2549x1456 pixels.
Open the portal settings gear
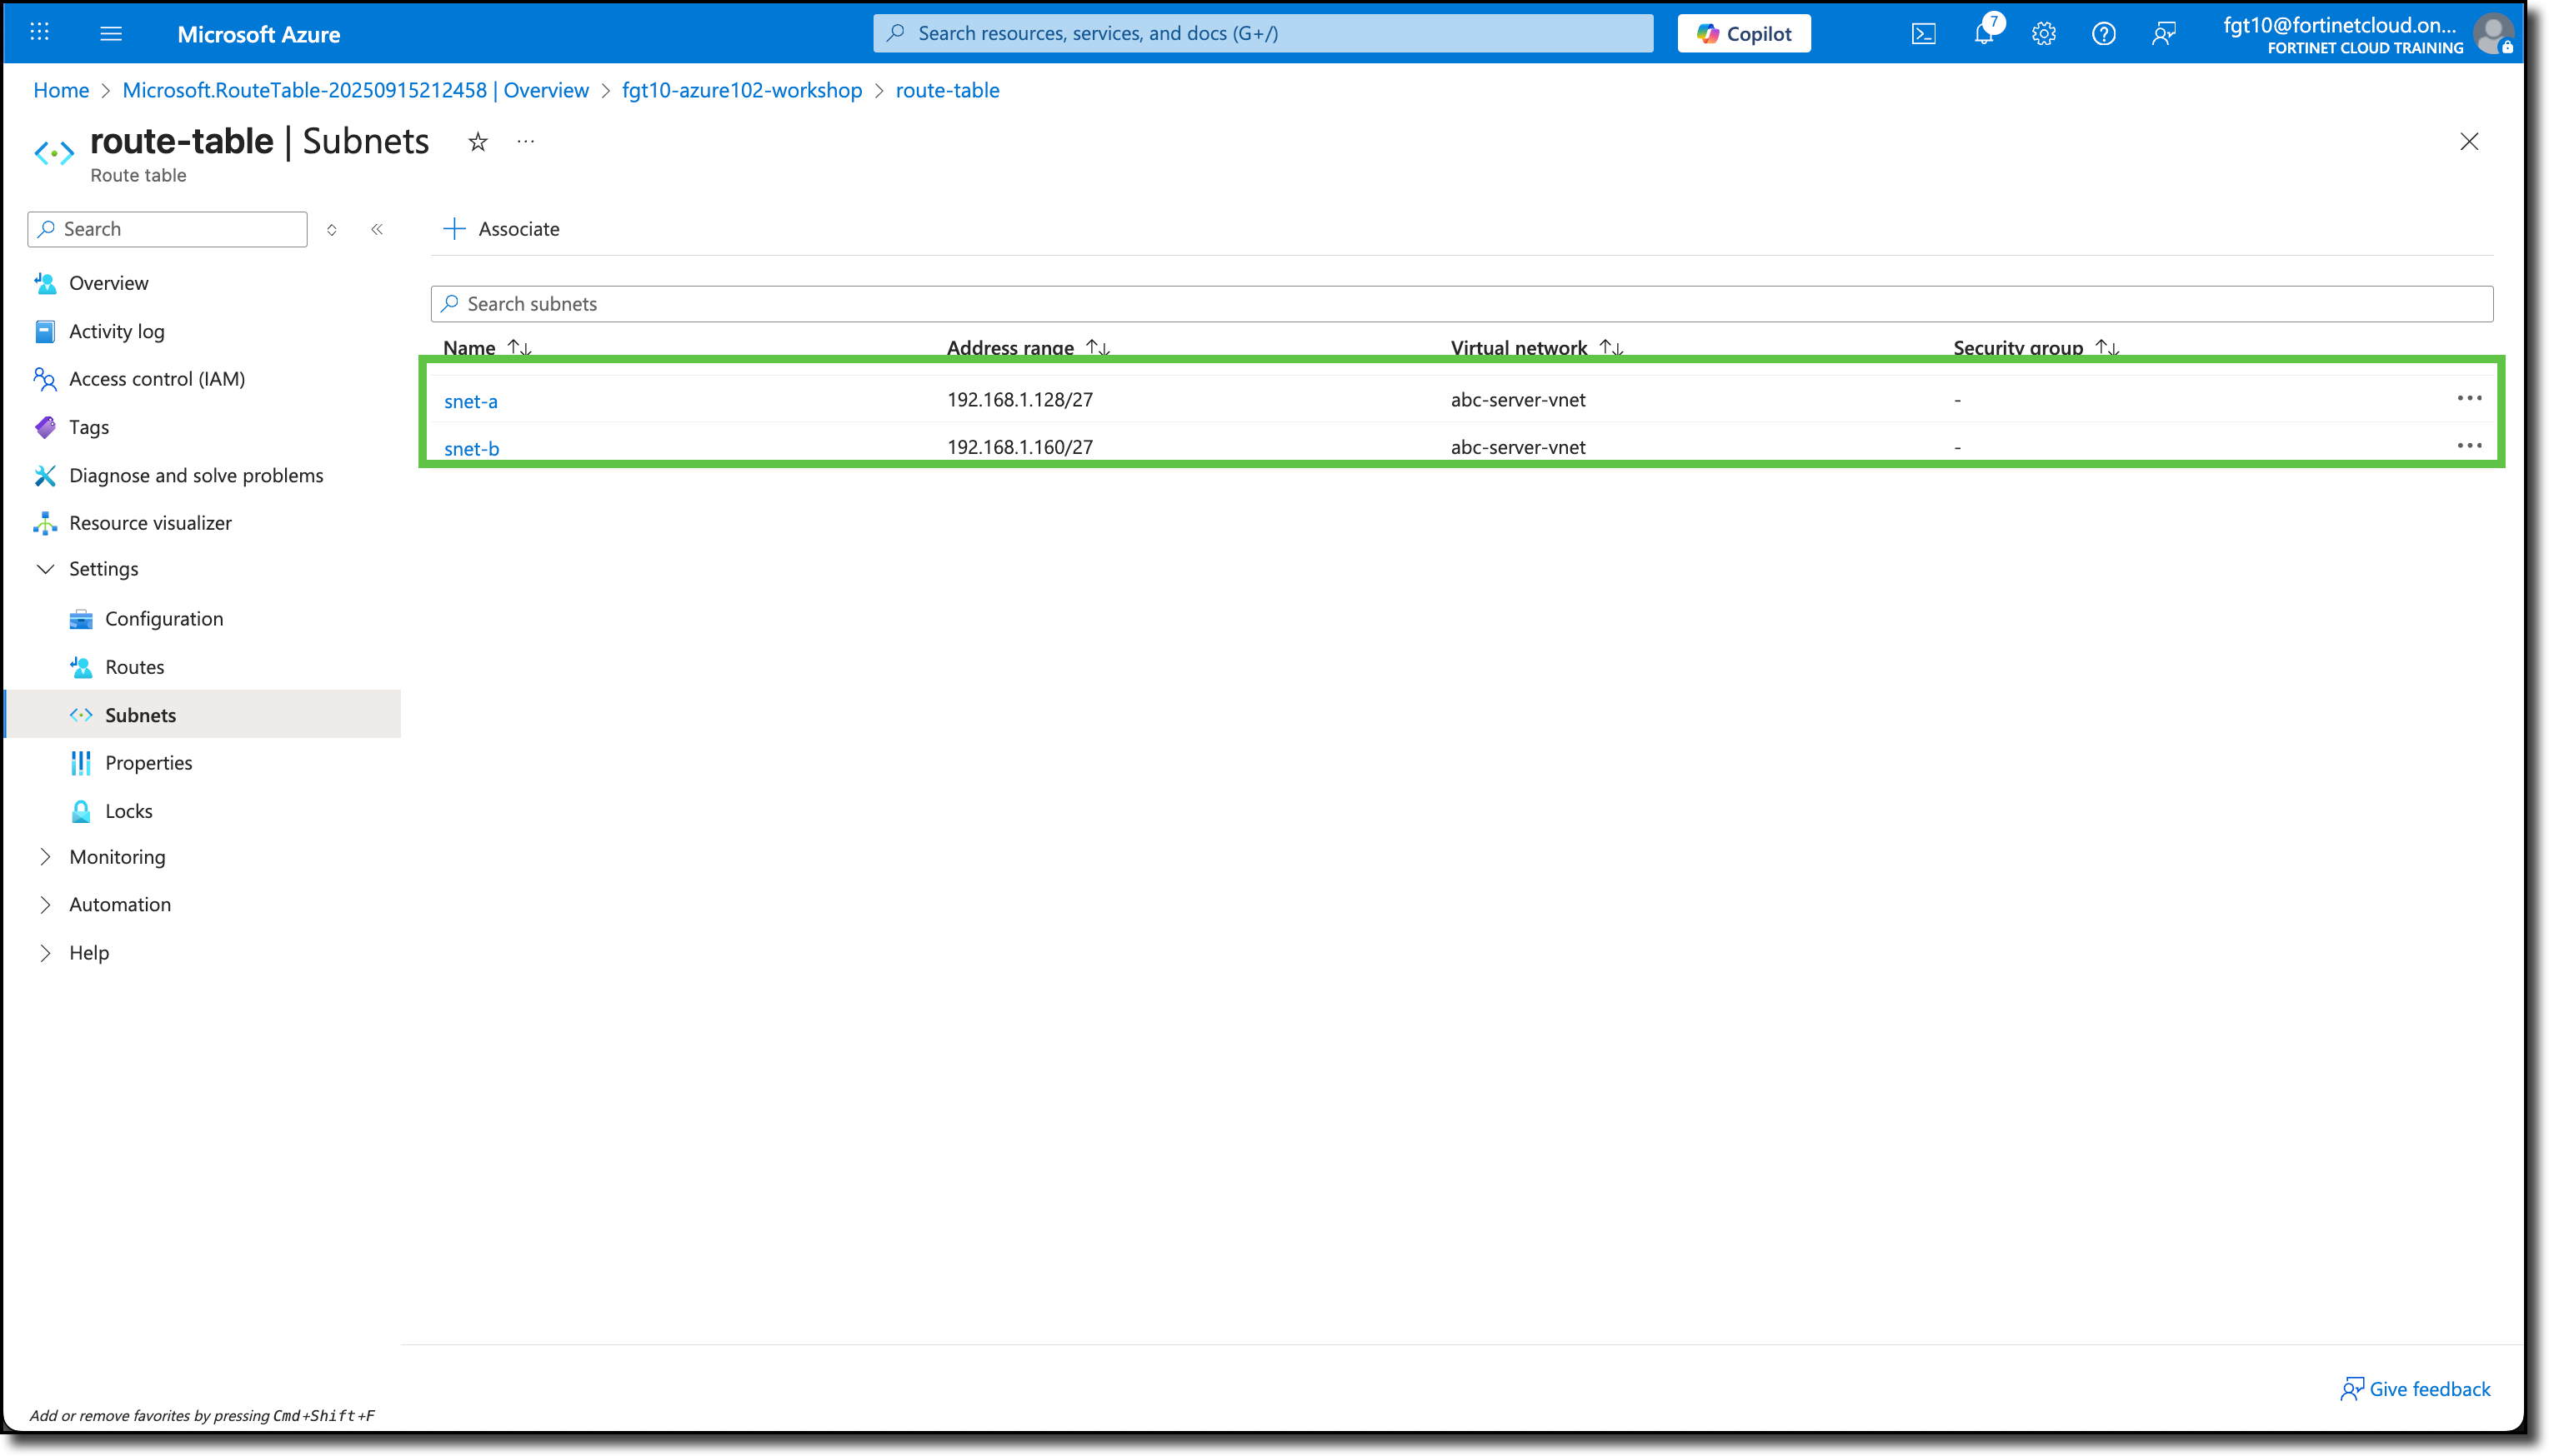(2043, 33)
